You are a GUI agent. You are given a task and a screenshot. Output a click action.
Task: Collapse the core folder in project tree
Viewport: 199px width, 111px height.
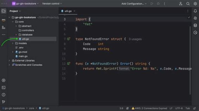[x=13, y=22]
